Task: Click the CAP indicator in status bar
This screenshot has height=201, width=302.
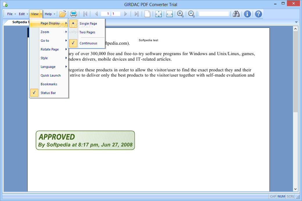Action: click(x=273, y=196)
